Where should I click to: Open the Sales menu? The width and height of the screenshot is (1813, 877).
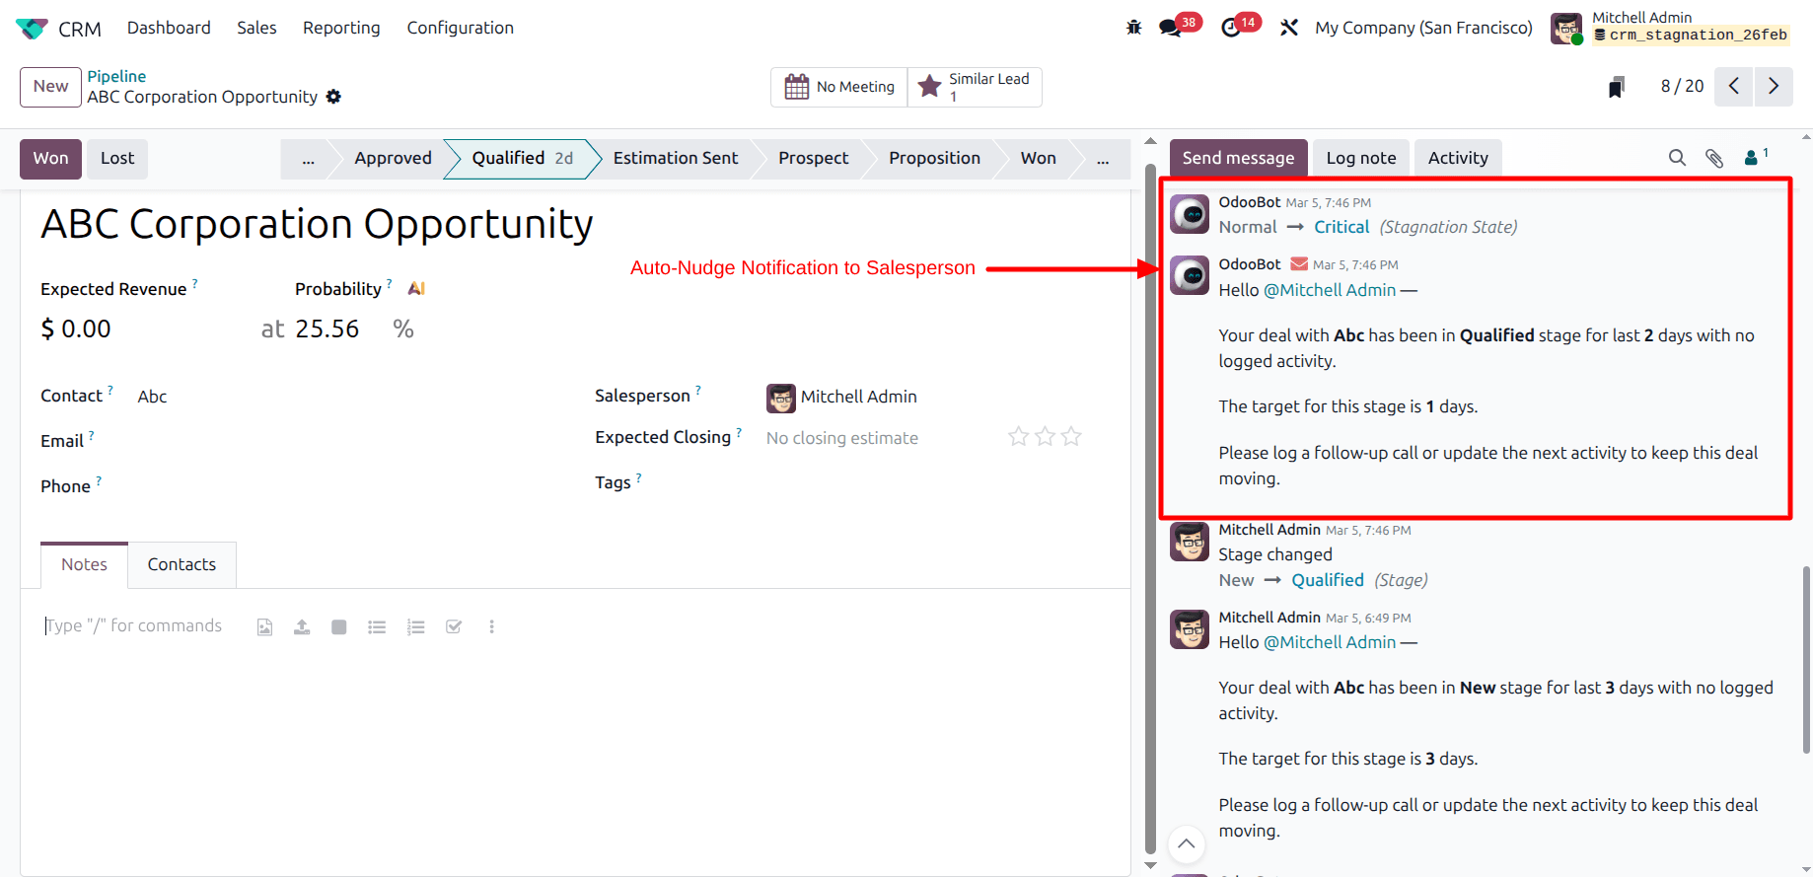[x=256, y=28]
